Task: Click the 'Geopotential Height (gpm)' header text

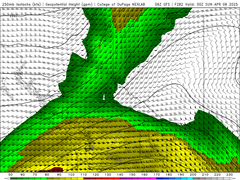Action: point(69,4)
